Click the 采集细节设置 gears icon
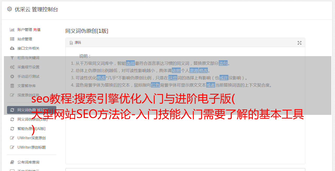This screenshot has width=335, height=171. click(x=12, y=67)
